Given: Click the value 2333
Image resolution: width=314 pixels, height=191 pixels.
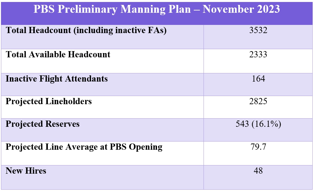Looking at the screenshot, I should 258,54.
